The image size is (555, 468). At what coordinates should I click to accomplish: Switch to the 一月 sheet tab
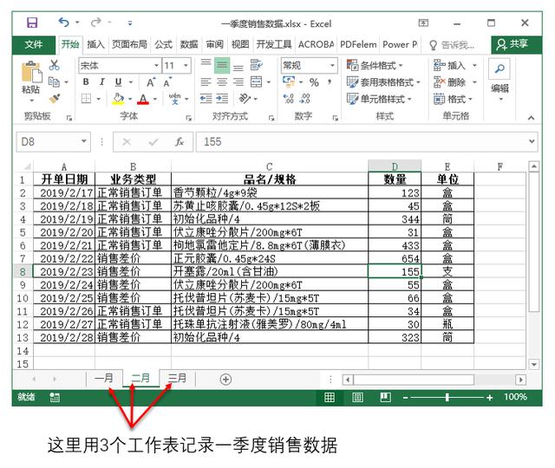104,378
